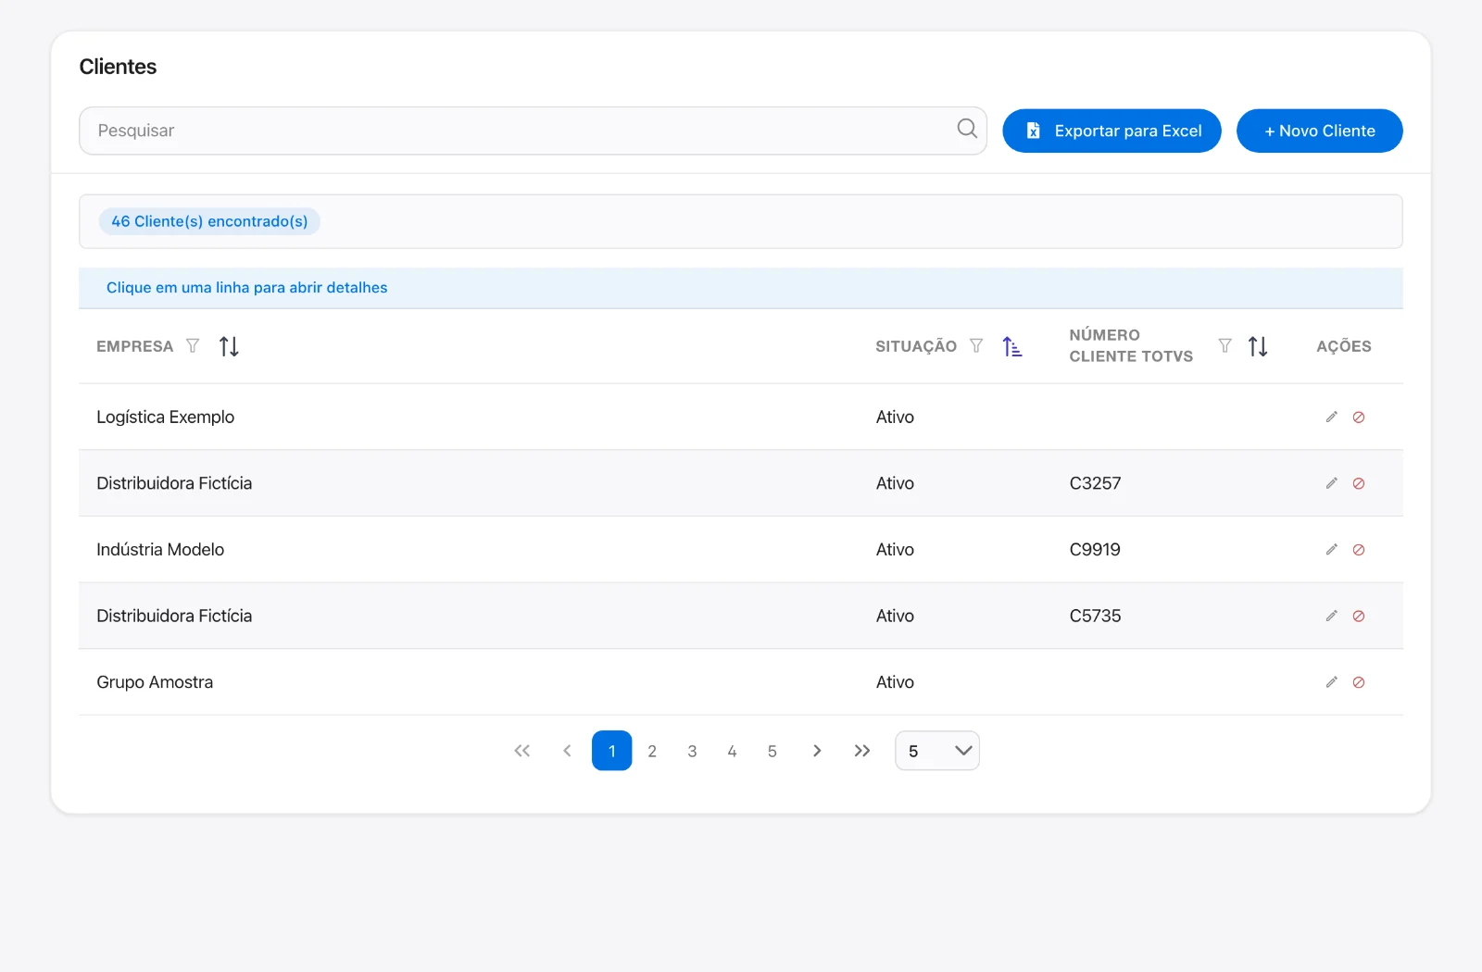The image size is (1482, 972).
Task: Open details of the Distribuidora Fictícia C5735 row
Action: click(740, 616)
